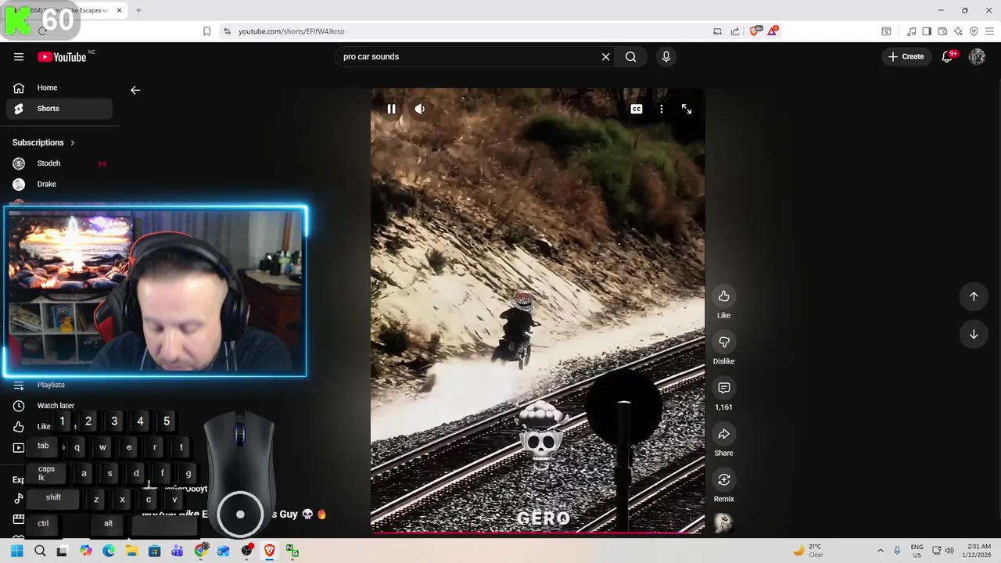The image size is (1001, 563).
Task: Open the Brave Shields lion icon
Action: (755, 31)
